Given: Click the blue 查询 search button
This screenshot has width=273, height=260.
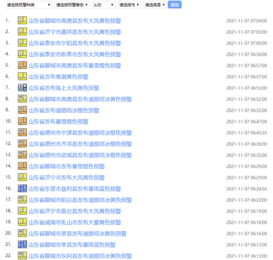Looking at the screenshot, I should coord(175,4).
